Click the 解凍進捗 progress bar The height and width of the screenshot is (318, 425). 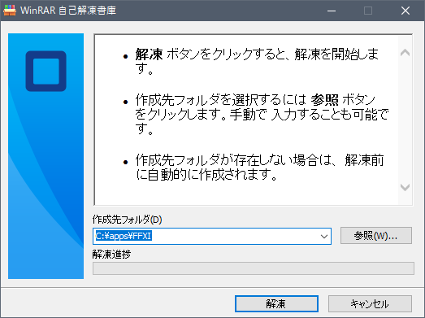(x=254, y=268)
